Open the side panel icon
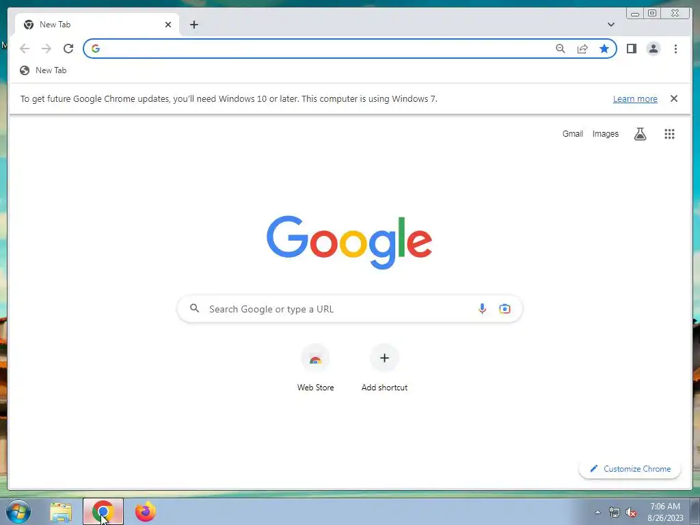 click(631, 49)
